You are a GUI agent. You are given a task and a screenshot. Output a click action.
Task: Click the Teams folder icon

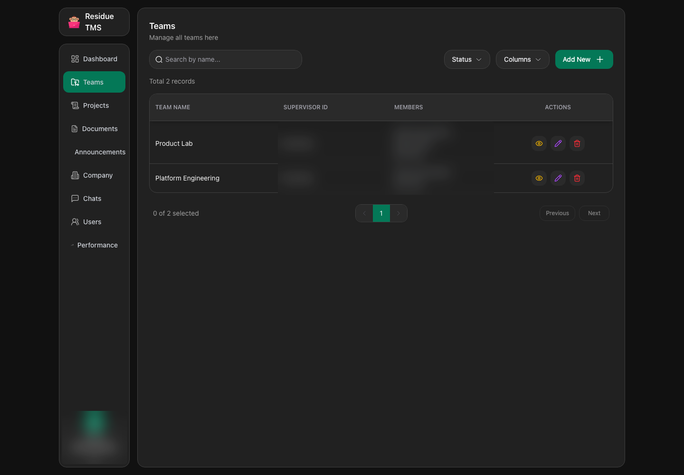point(75,82)
